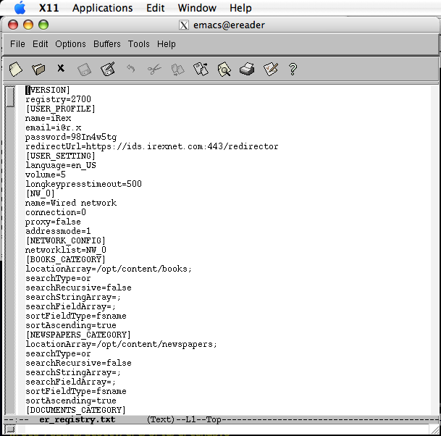Viewport: 441px width, 436px height.
Task: Click the Undo arrow toolbar icon
Action: click(131, 68)
